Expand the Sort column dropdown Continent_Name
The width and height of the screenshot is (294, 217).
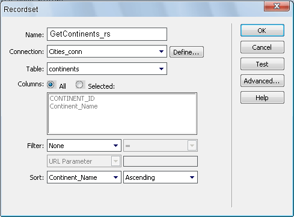[x=84, y=177]
